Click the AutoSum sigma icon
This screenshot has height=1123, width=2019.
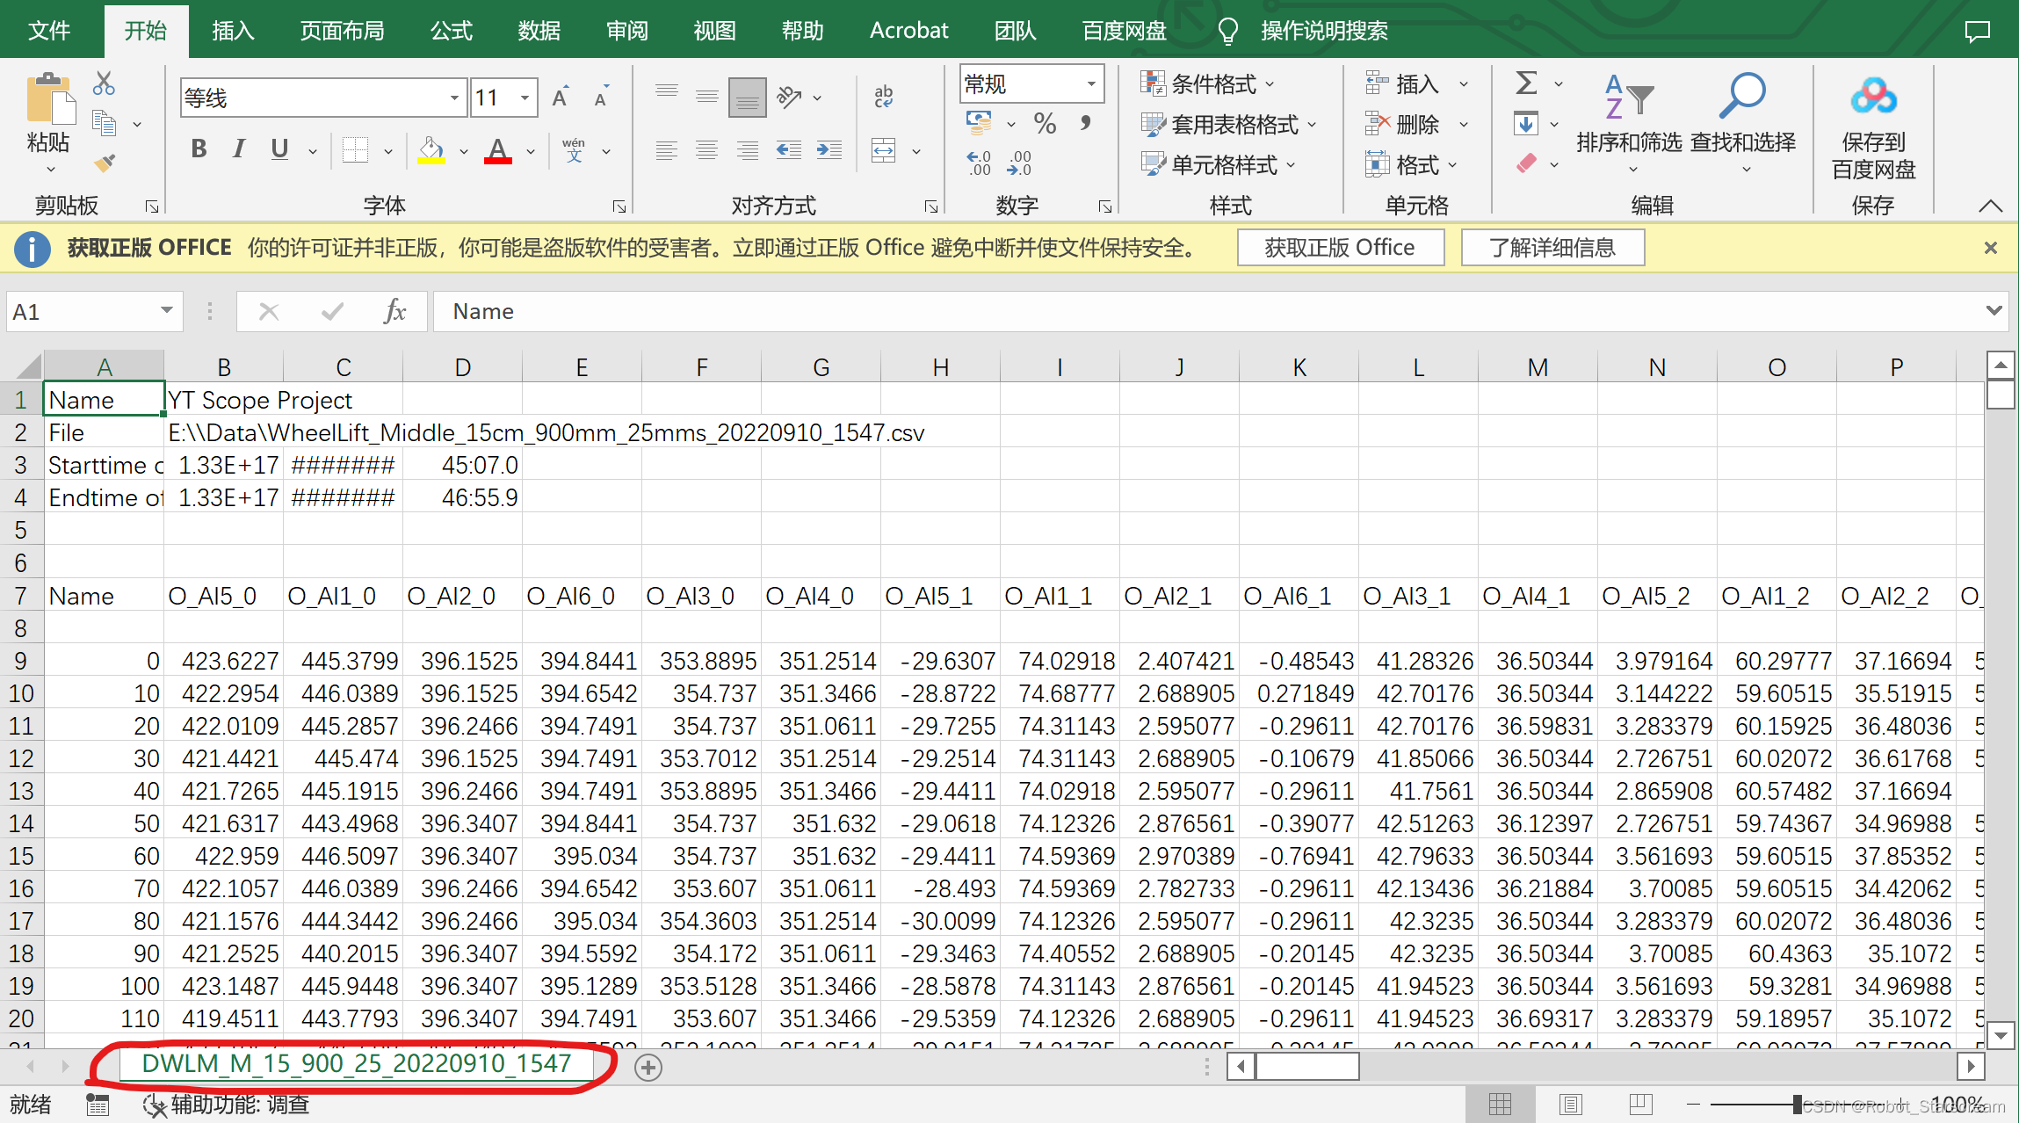pos(1526,83)
